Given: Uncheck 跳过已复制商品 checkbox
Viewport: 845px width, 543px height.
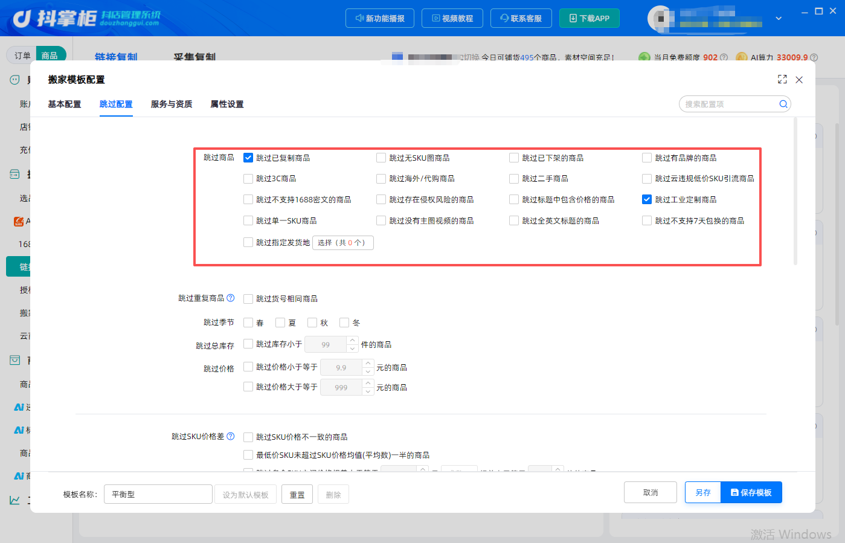Looking at the screenshot, I should 248,158.
